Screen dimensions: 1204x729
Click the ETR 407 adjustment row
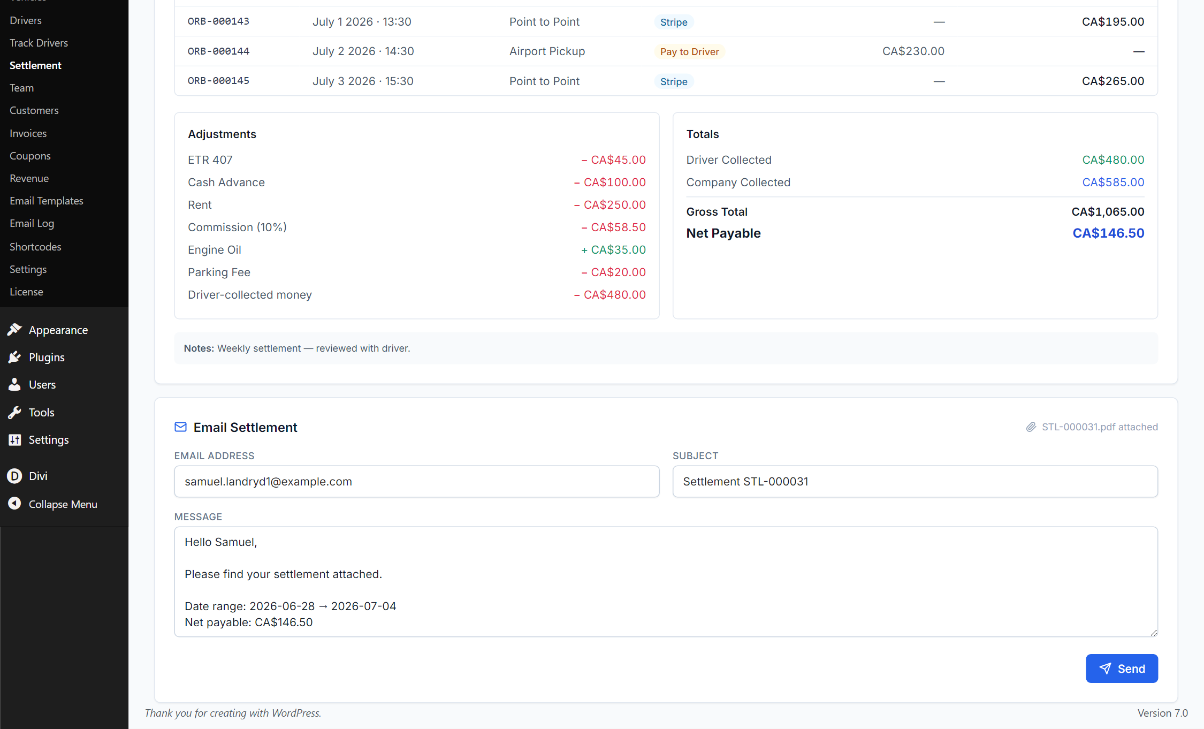tap(417, 160)
